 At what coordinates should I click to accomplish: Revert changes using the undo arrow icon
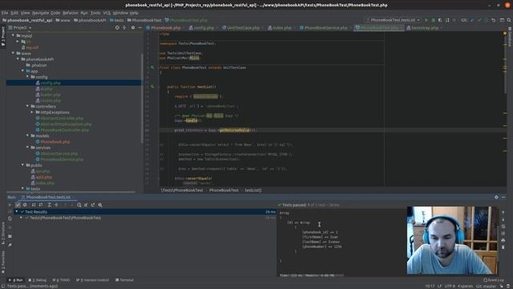click(493, 20)
